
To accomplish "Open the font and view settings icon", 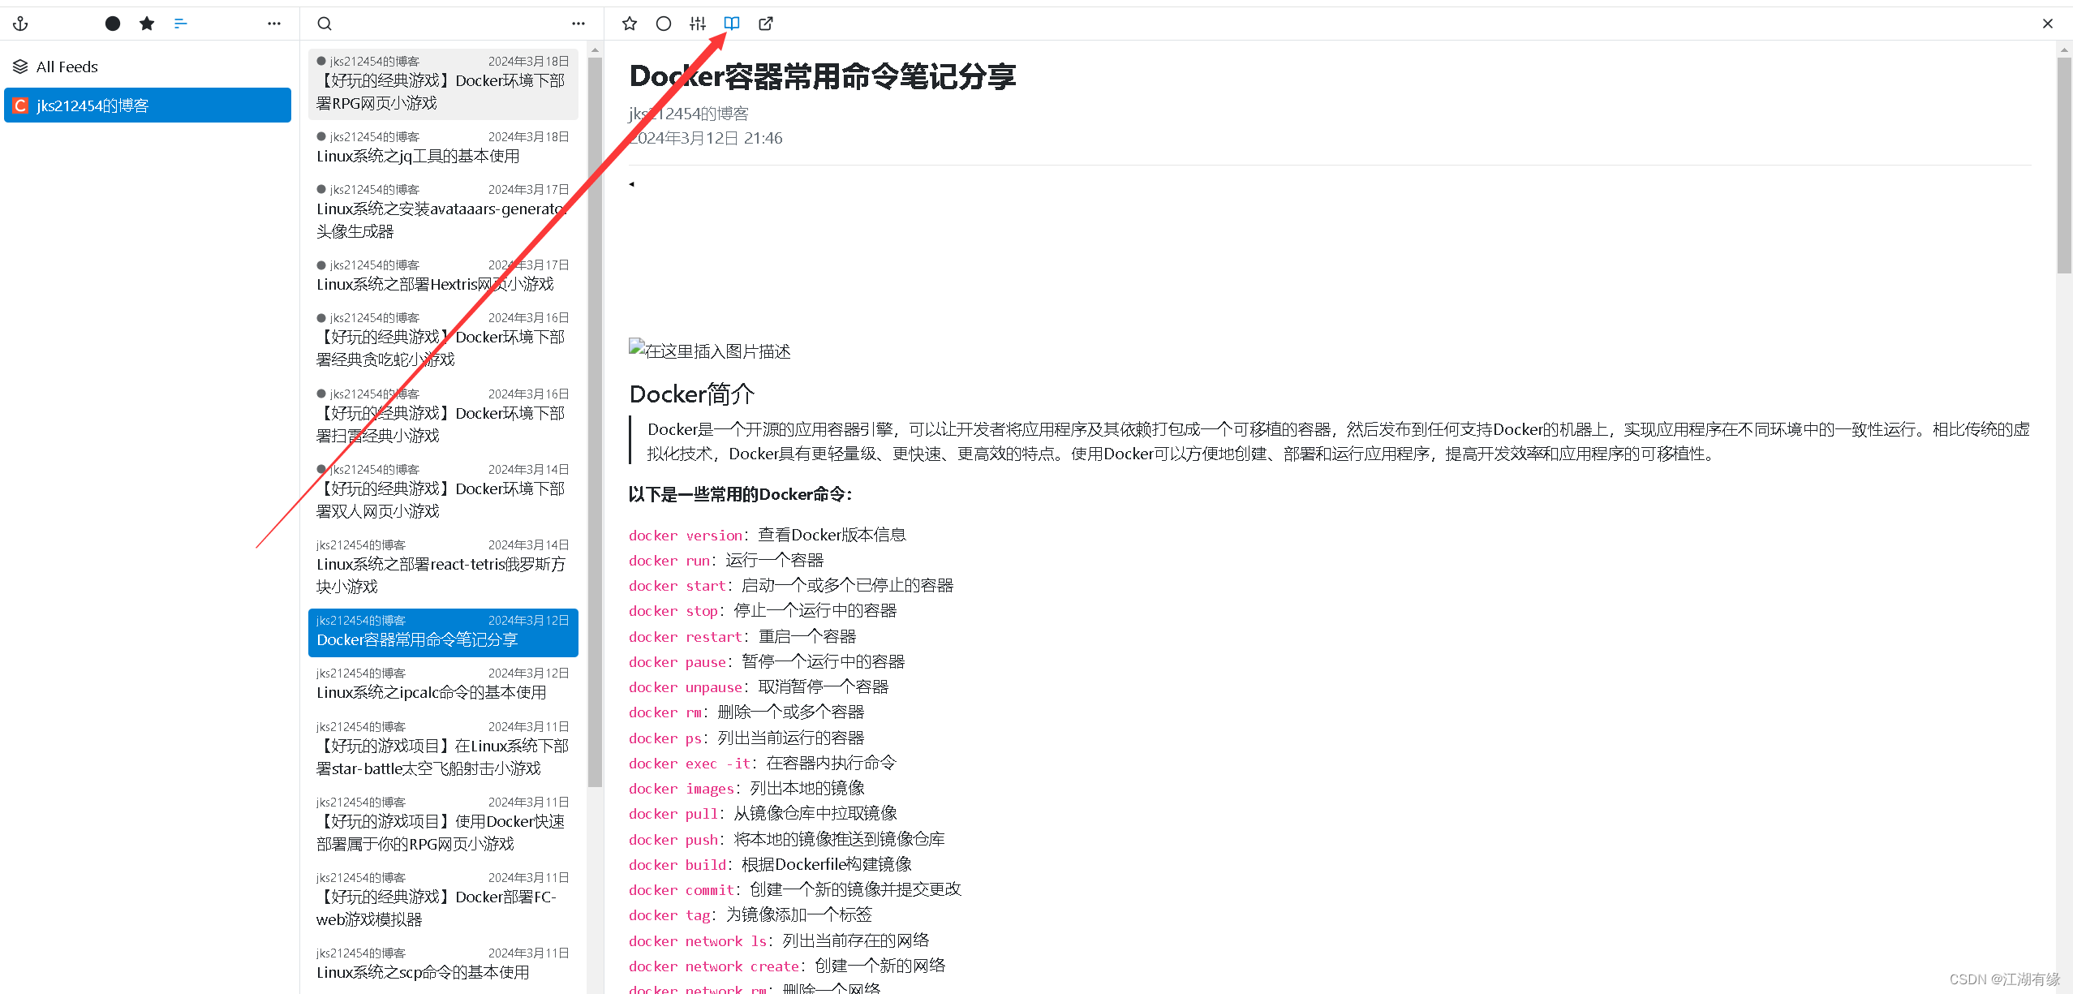I will click(x=696, y=24).
